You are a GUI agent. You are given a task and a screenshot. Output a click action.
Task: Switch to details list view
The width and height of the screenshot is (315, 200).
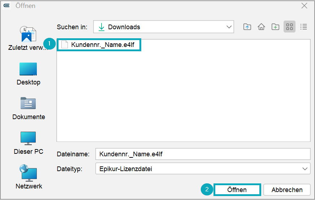tap(303, 27)
